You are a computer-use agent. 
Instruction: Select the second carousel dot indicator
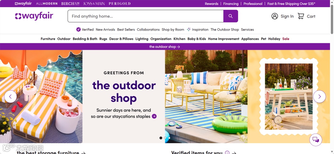tap(165, 138)
